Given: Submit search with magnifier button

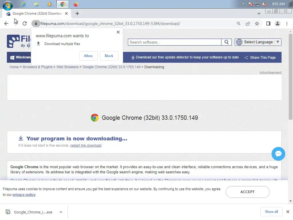Looking at the screenshot, I should (227, 42).
